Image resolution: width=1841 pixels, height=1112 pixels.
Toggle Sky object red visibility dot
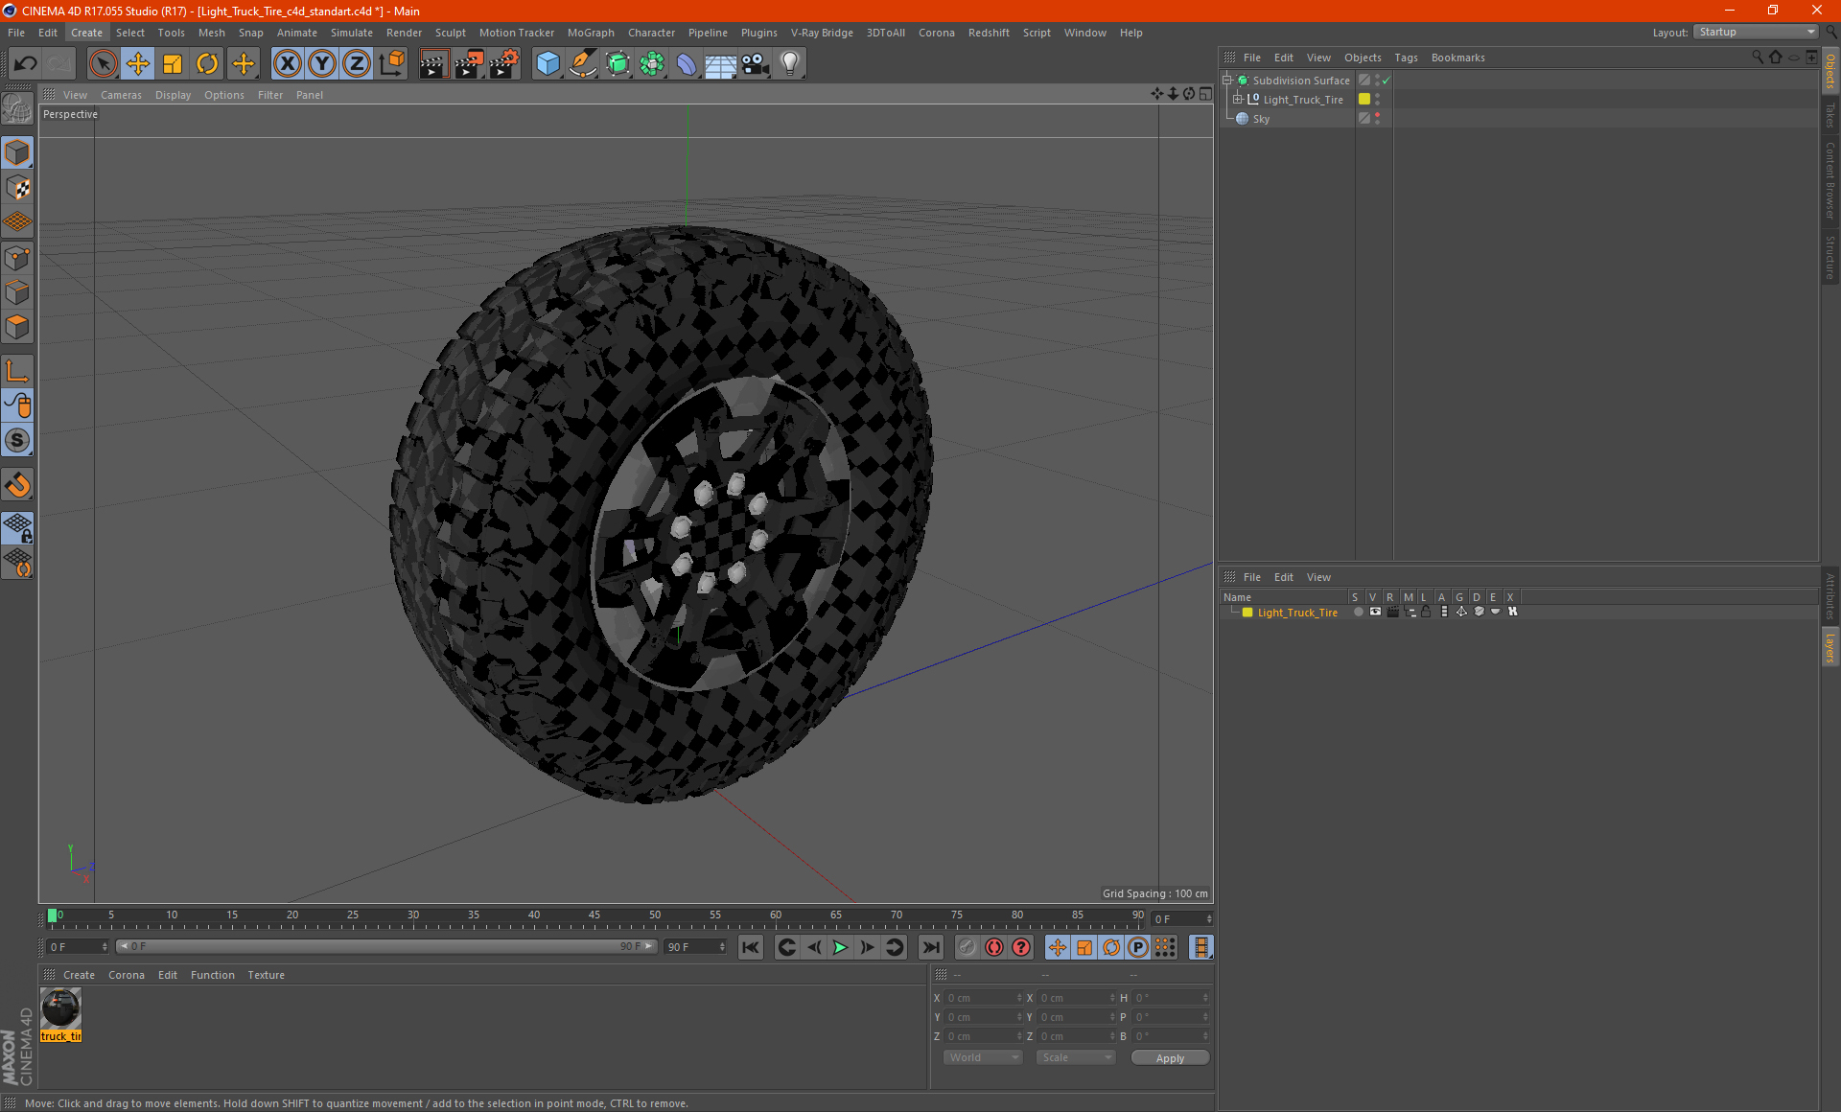point(1378,115)
